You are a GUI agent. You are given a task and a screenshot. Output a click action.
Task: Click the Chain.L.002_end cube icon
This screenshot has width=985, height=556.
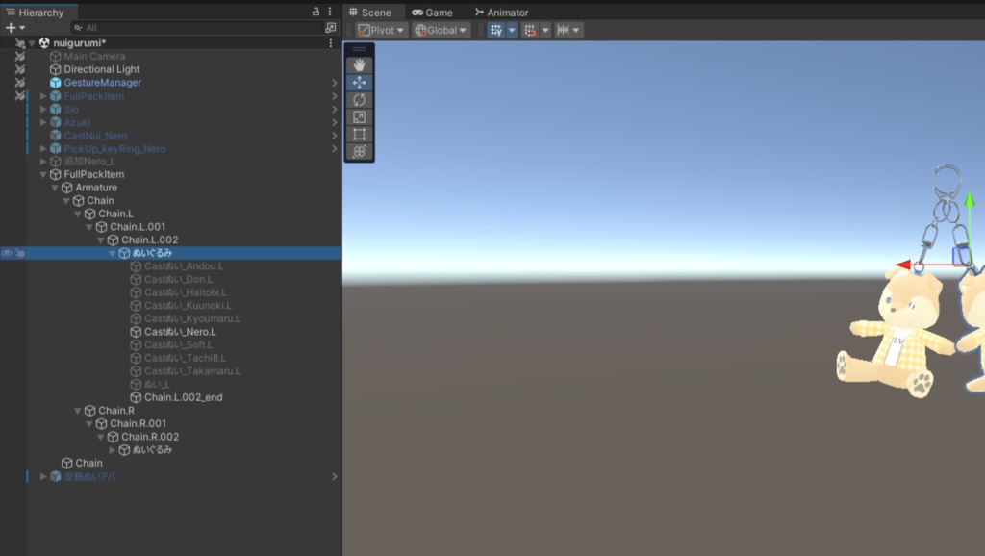[x=136, y=397]
